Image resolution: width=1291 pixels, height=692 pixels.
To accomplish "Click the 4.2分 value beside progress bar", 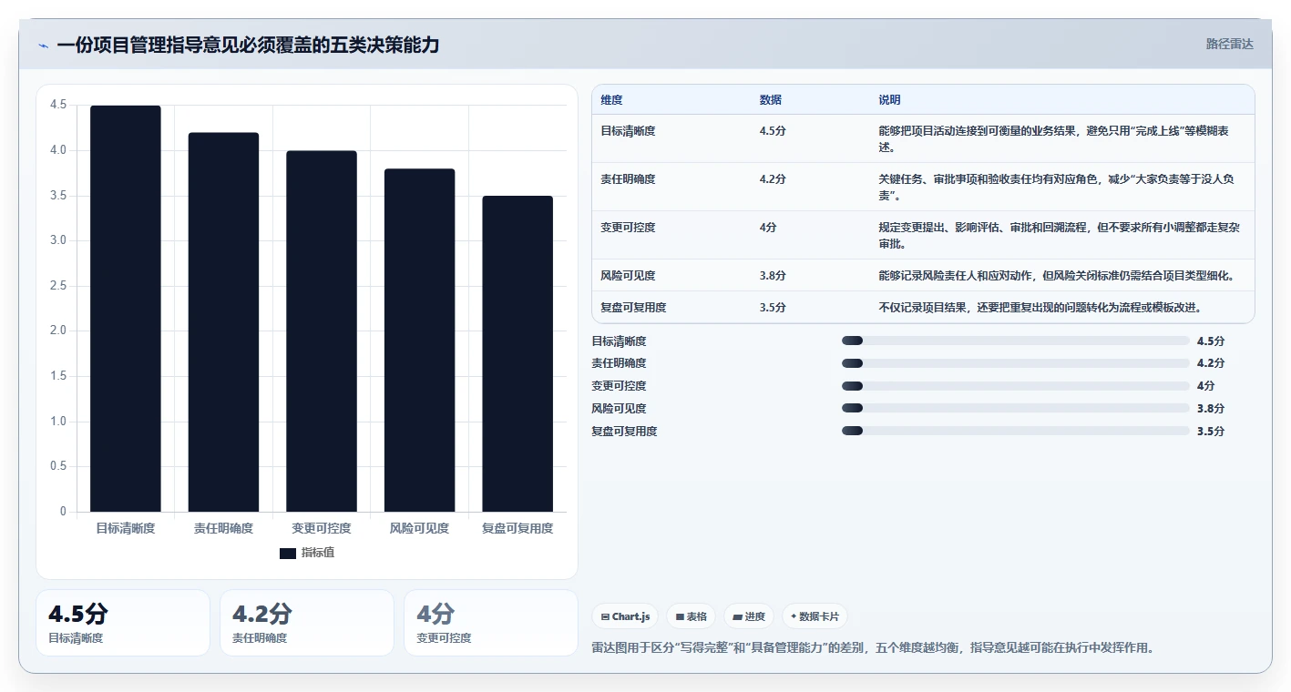I will click(1211, 363).
